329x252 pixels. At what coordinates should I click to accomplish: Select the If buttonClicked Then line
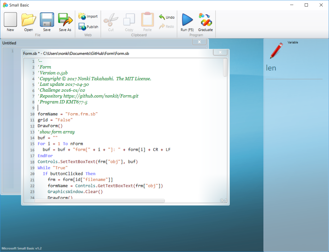click(x=69, y=174)
